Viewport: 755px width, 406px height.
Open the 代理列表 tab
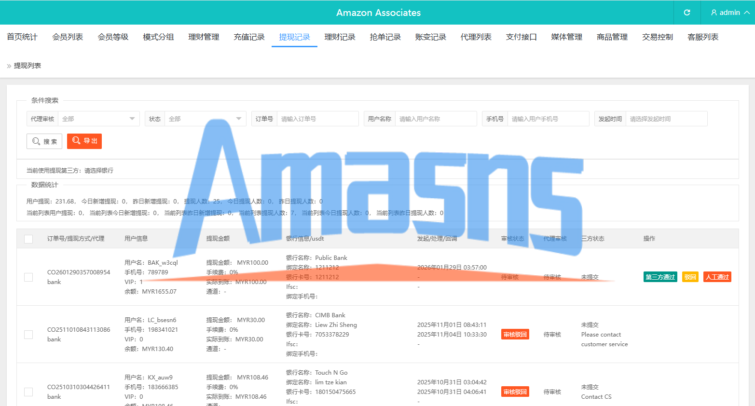pyautogui.click(x=476, y=37)
